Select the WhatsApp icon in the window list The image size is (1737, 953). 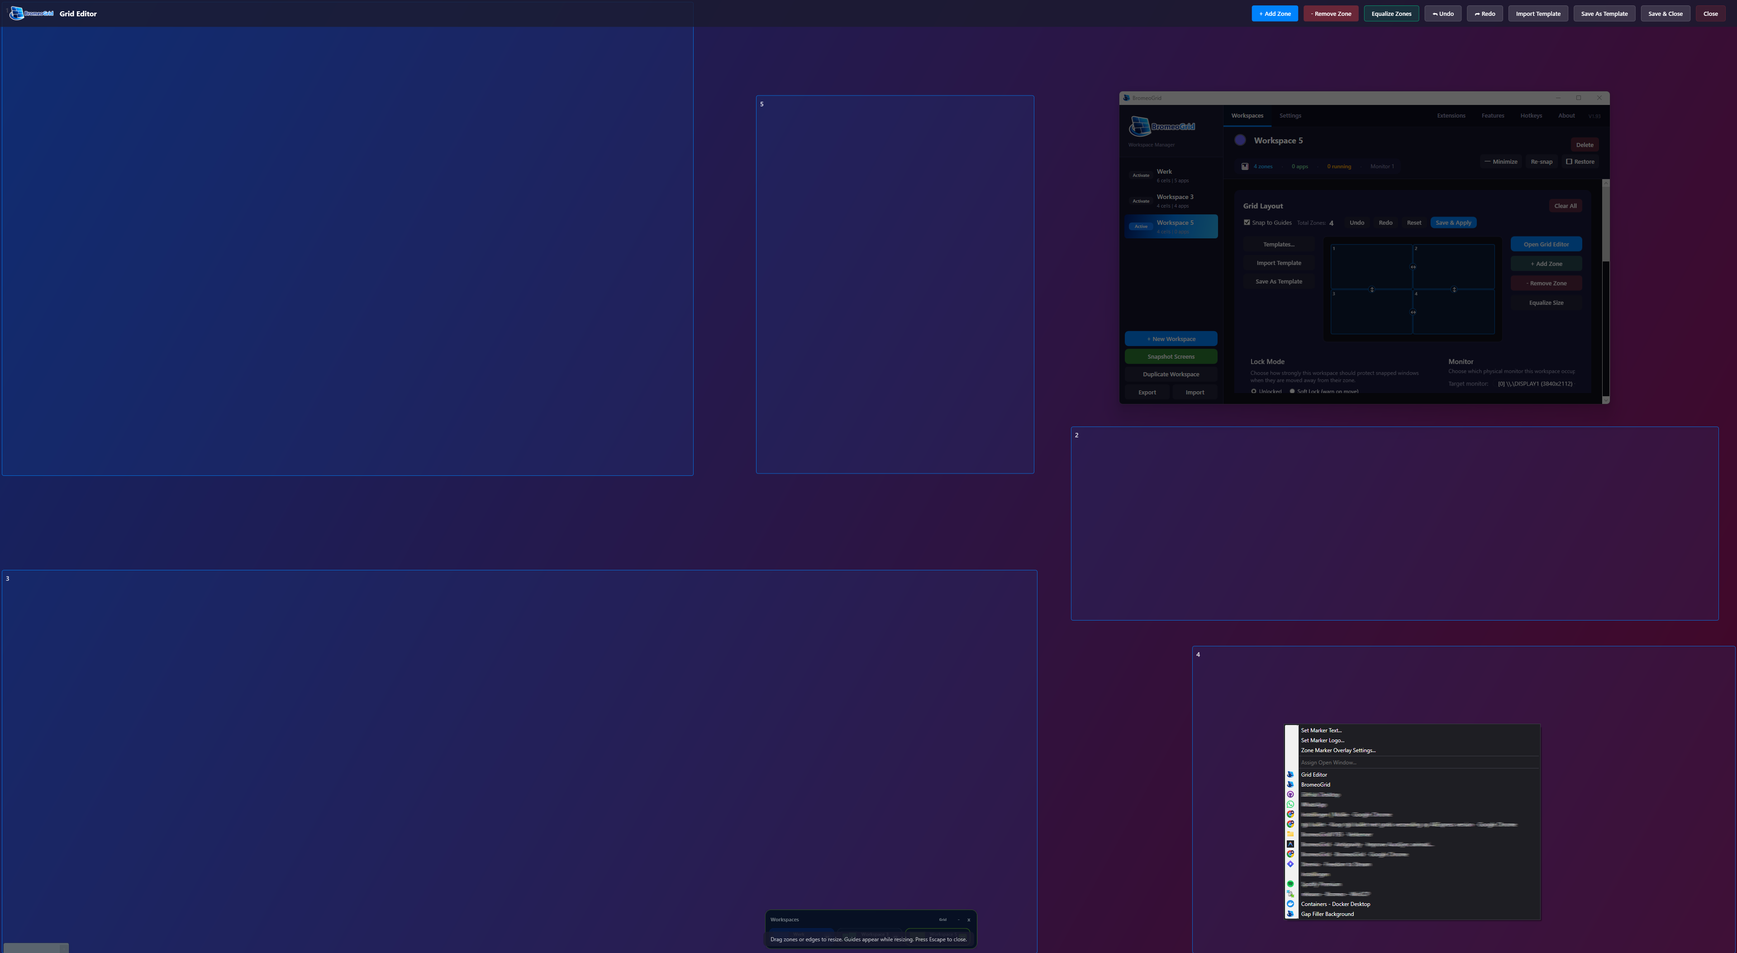point(1290,805)
